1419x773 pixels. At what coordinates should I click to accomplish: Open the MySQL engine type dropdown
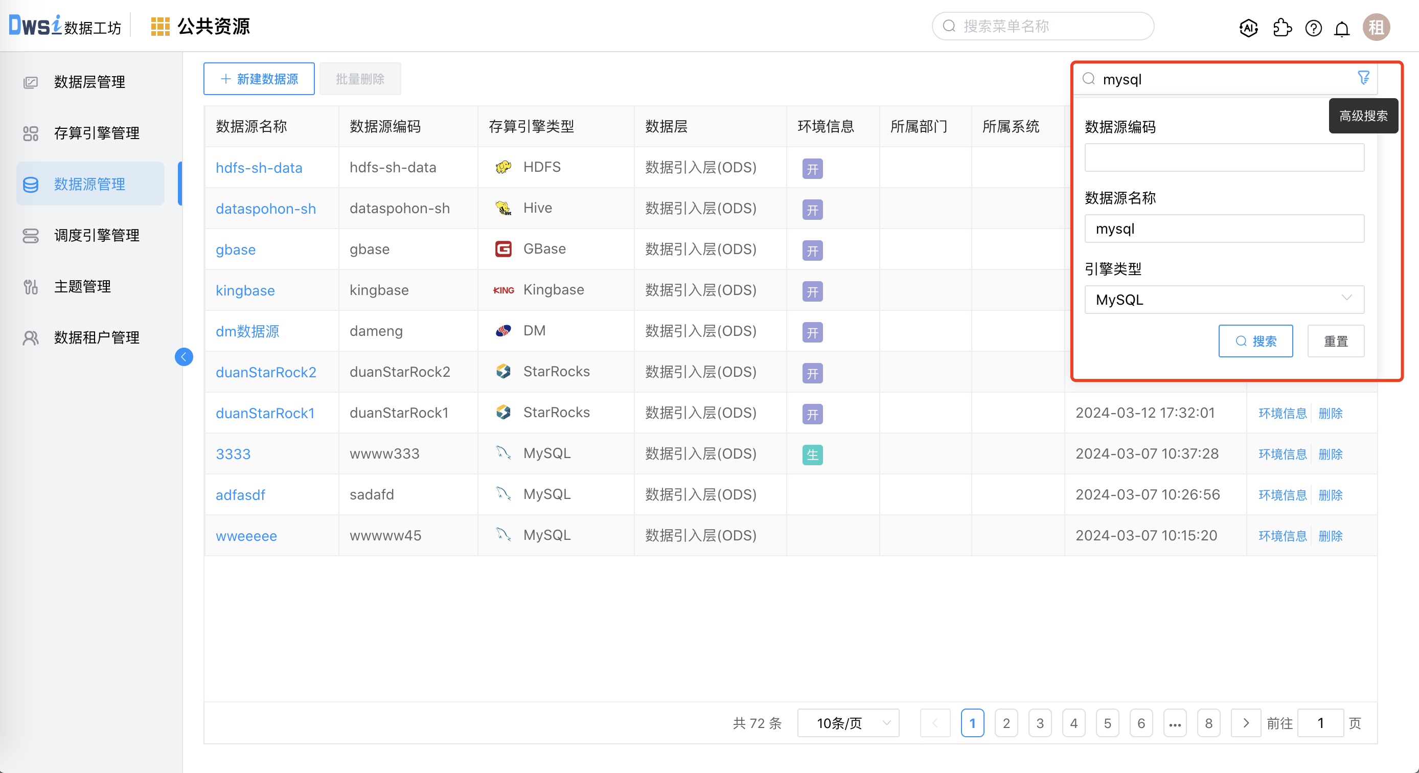pos(1223,299)
